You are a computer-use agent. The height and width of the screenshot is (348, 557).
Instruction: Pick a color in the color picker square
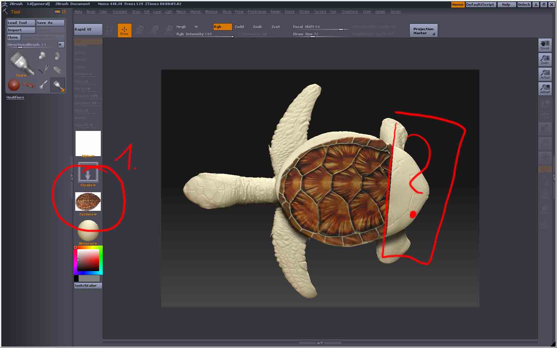(x=88, y=260)
